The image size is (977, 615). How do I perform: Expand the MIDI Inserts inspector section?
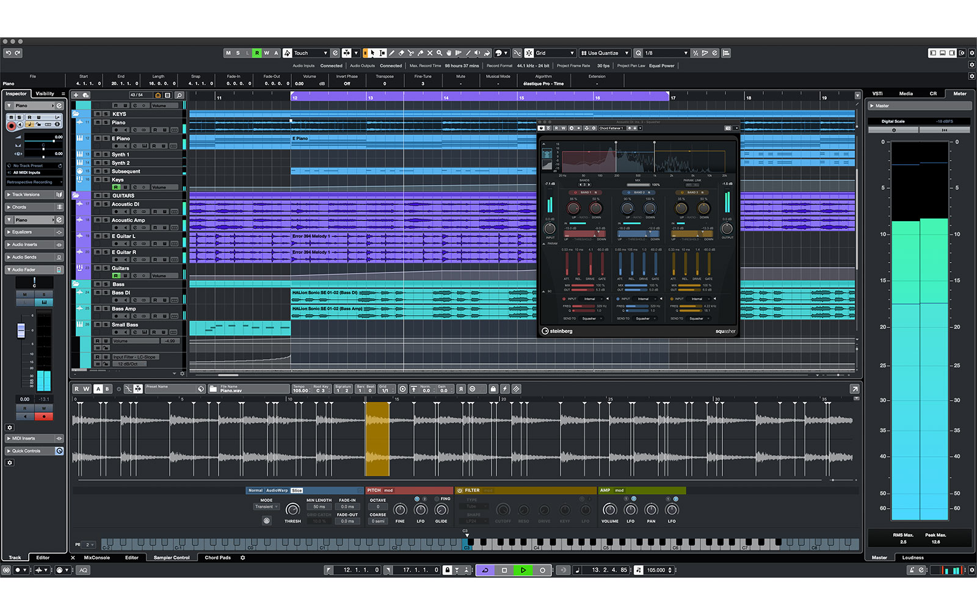click(34, 439)
